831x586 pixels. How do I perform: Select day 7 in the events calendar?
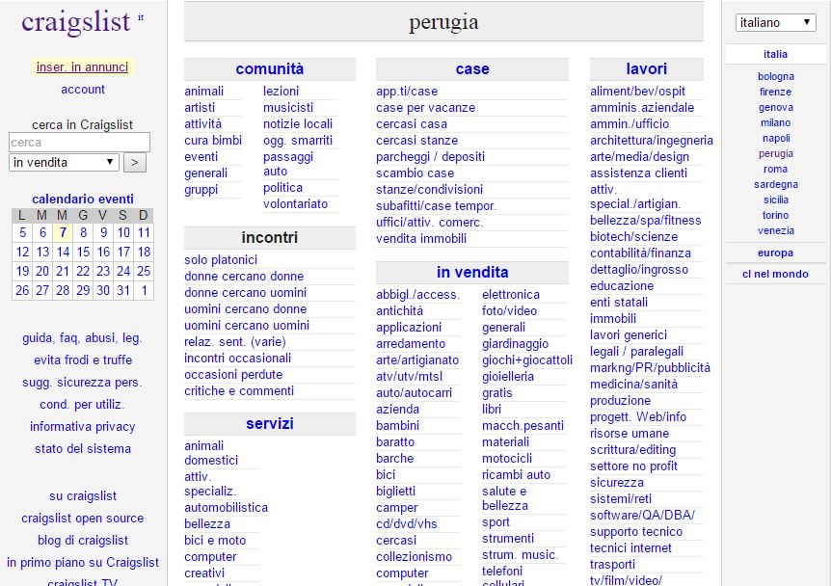(x=63, y=232)
